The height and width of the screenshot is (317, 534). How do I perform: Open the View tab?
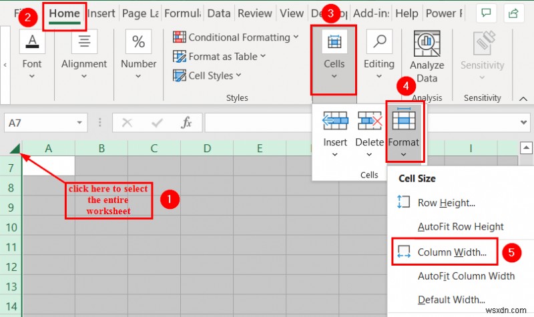click(x=292, y=13)
